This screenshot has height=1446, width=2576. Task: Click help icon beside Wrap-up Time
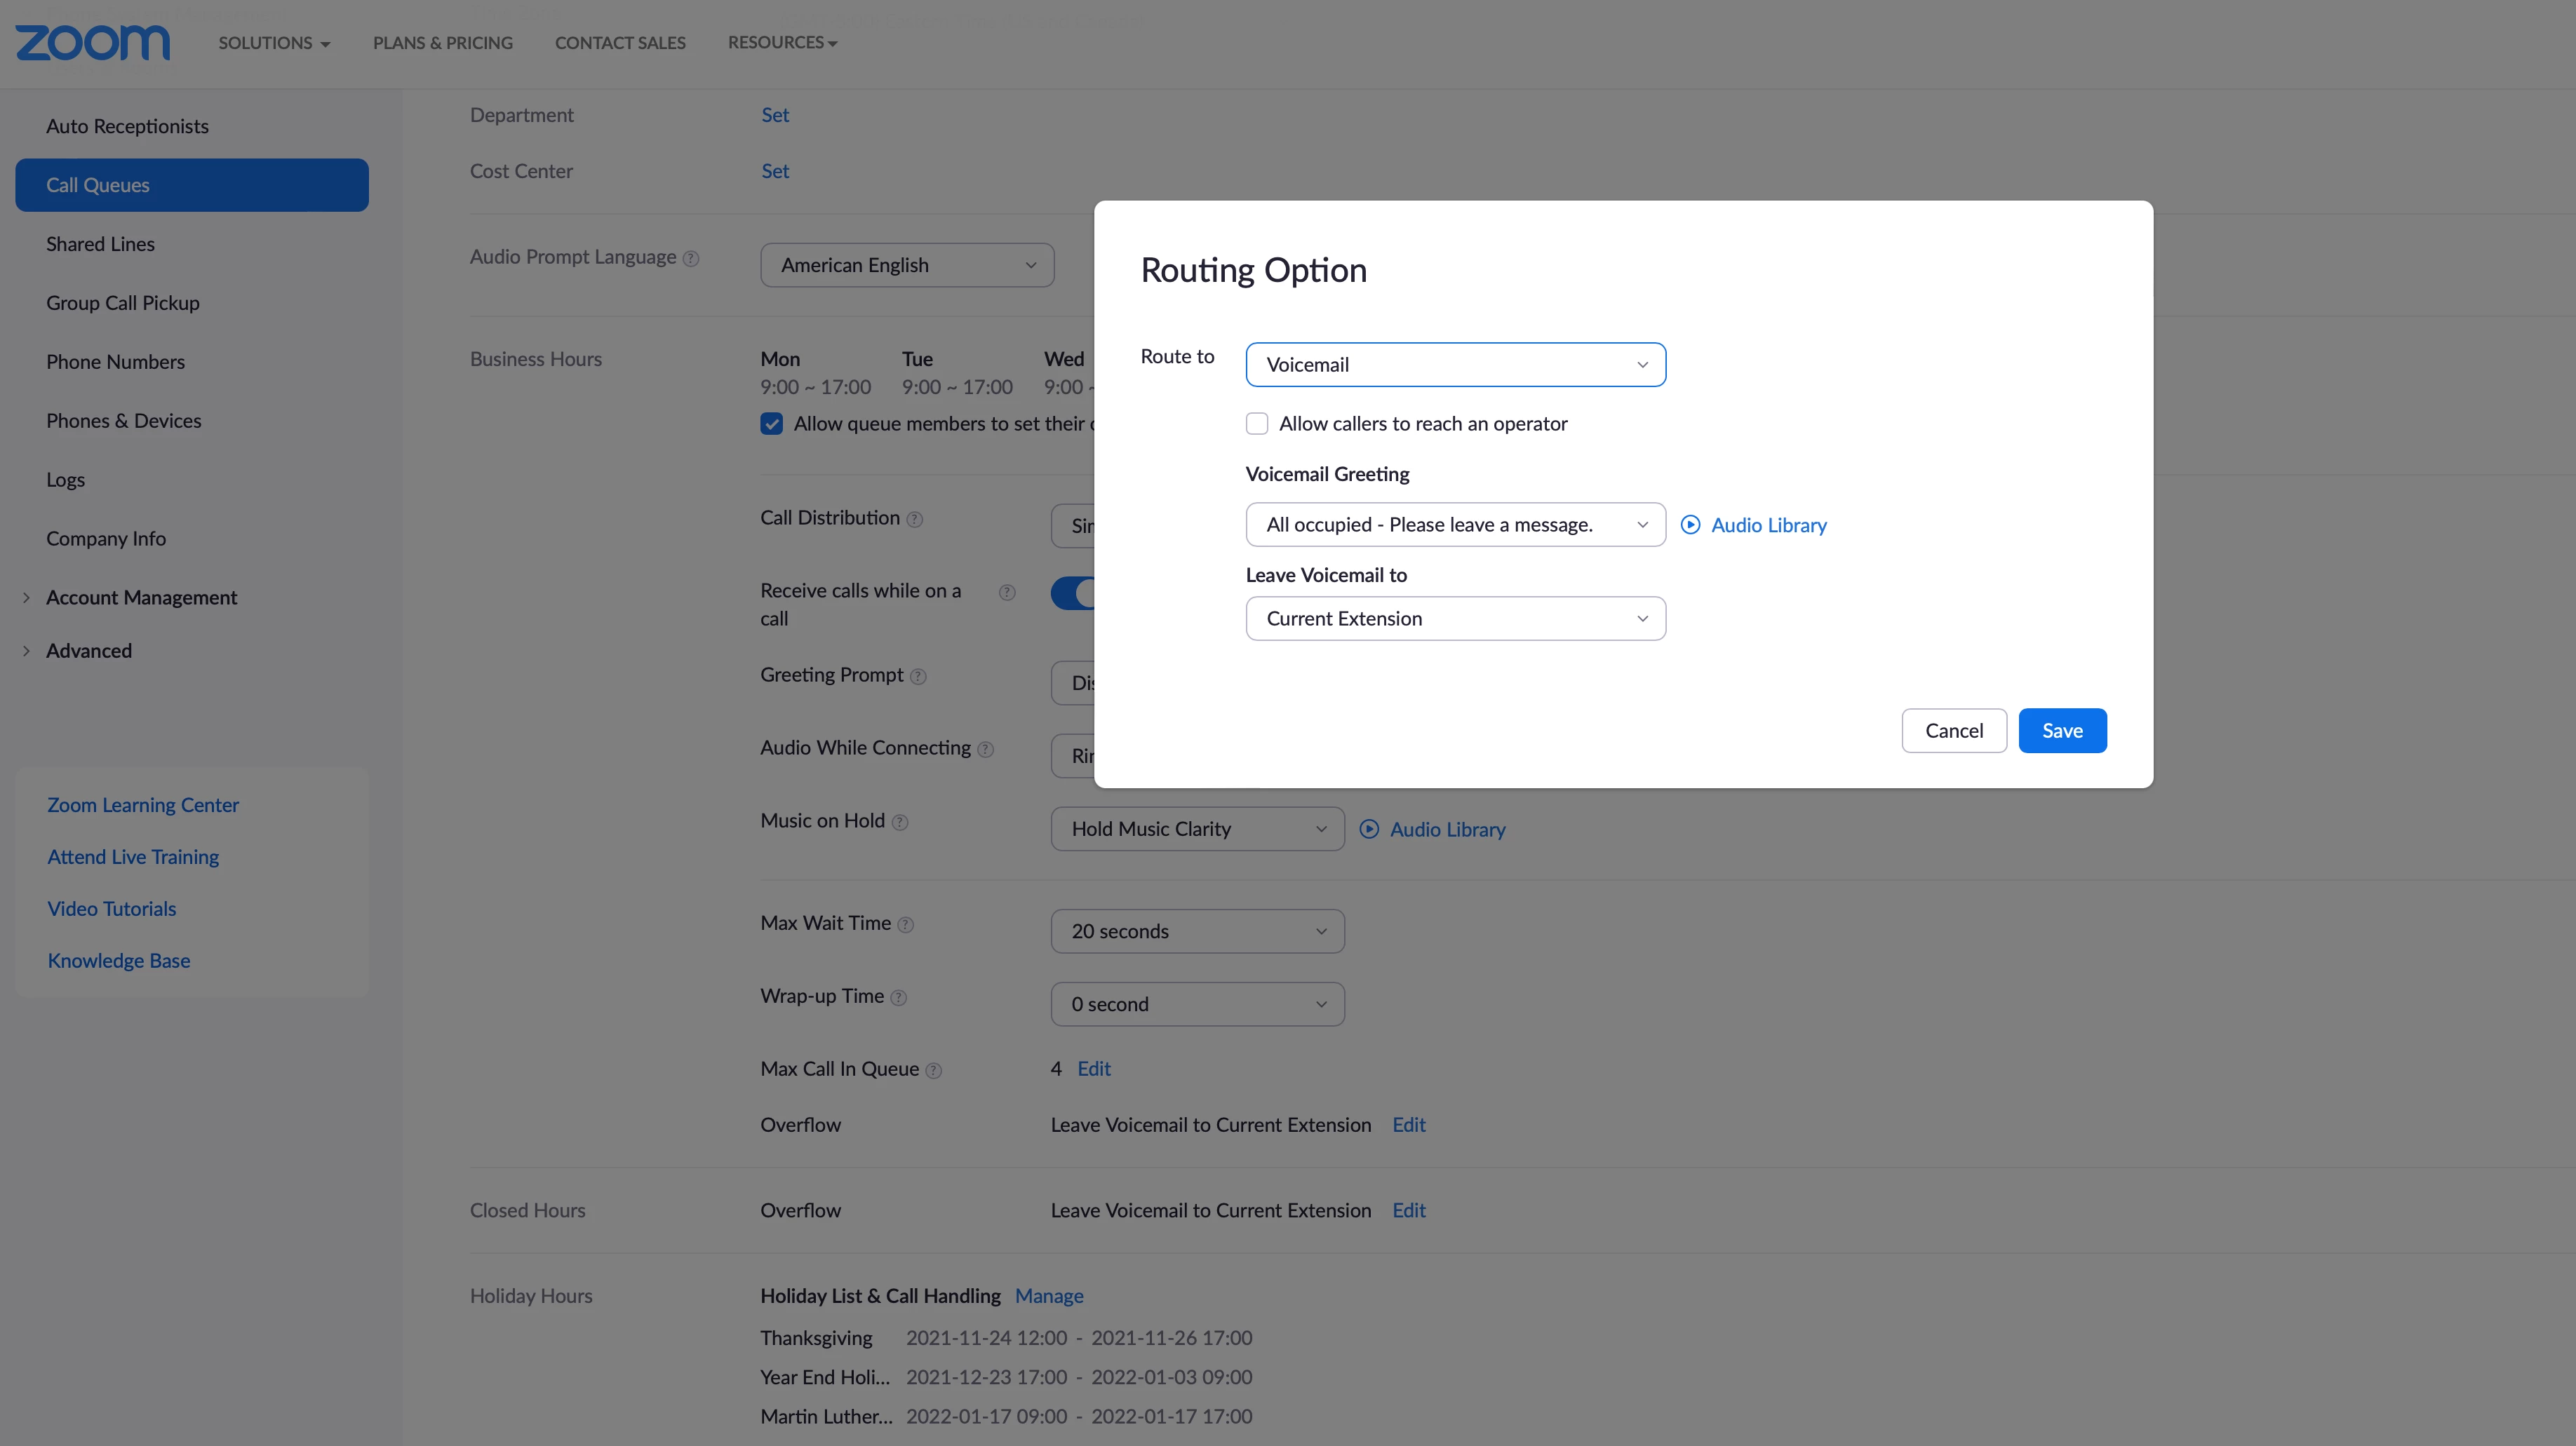[898, 999]
